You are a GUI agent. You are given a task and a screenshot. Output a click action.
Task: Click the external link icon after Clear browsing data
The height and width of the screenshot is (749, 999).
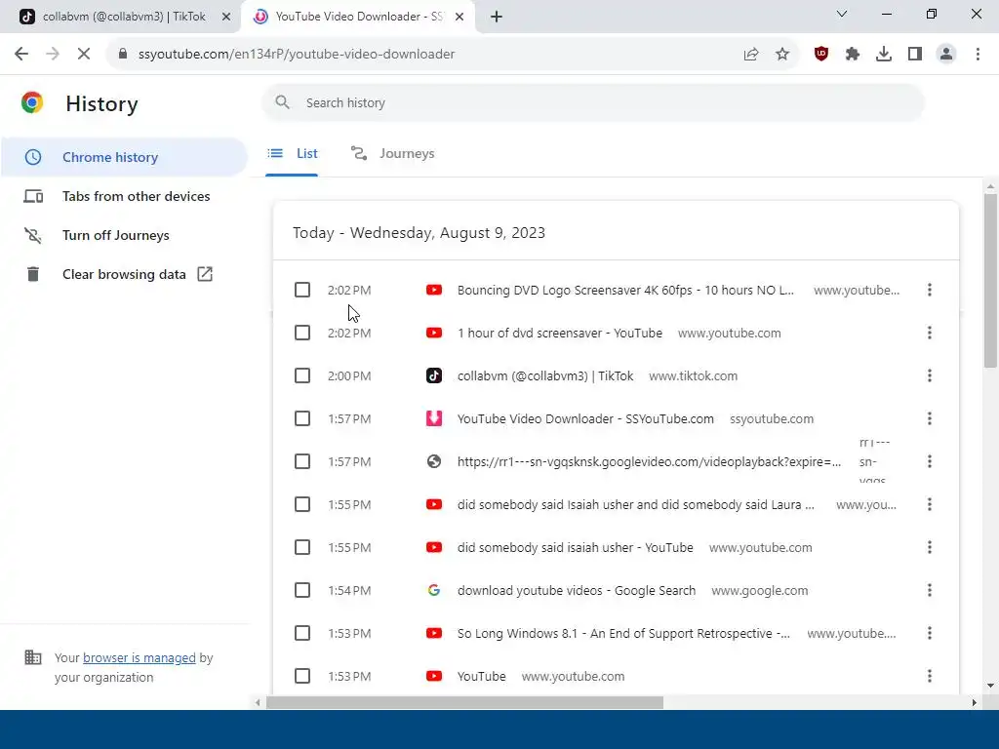point(205,274)
